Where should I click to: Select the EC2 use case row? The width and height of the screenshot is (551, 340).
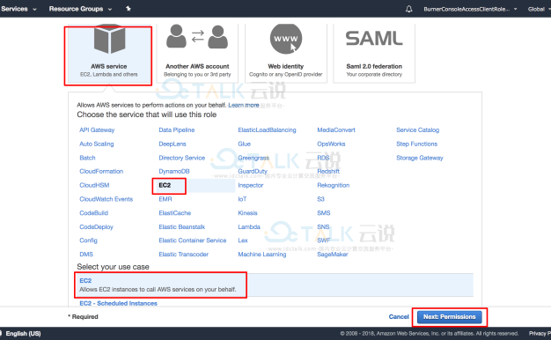pos(275,285)
